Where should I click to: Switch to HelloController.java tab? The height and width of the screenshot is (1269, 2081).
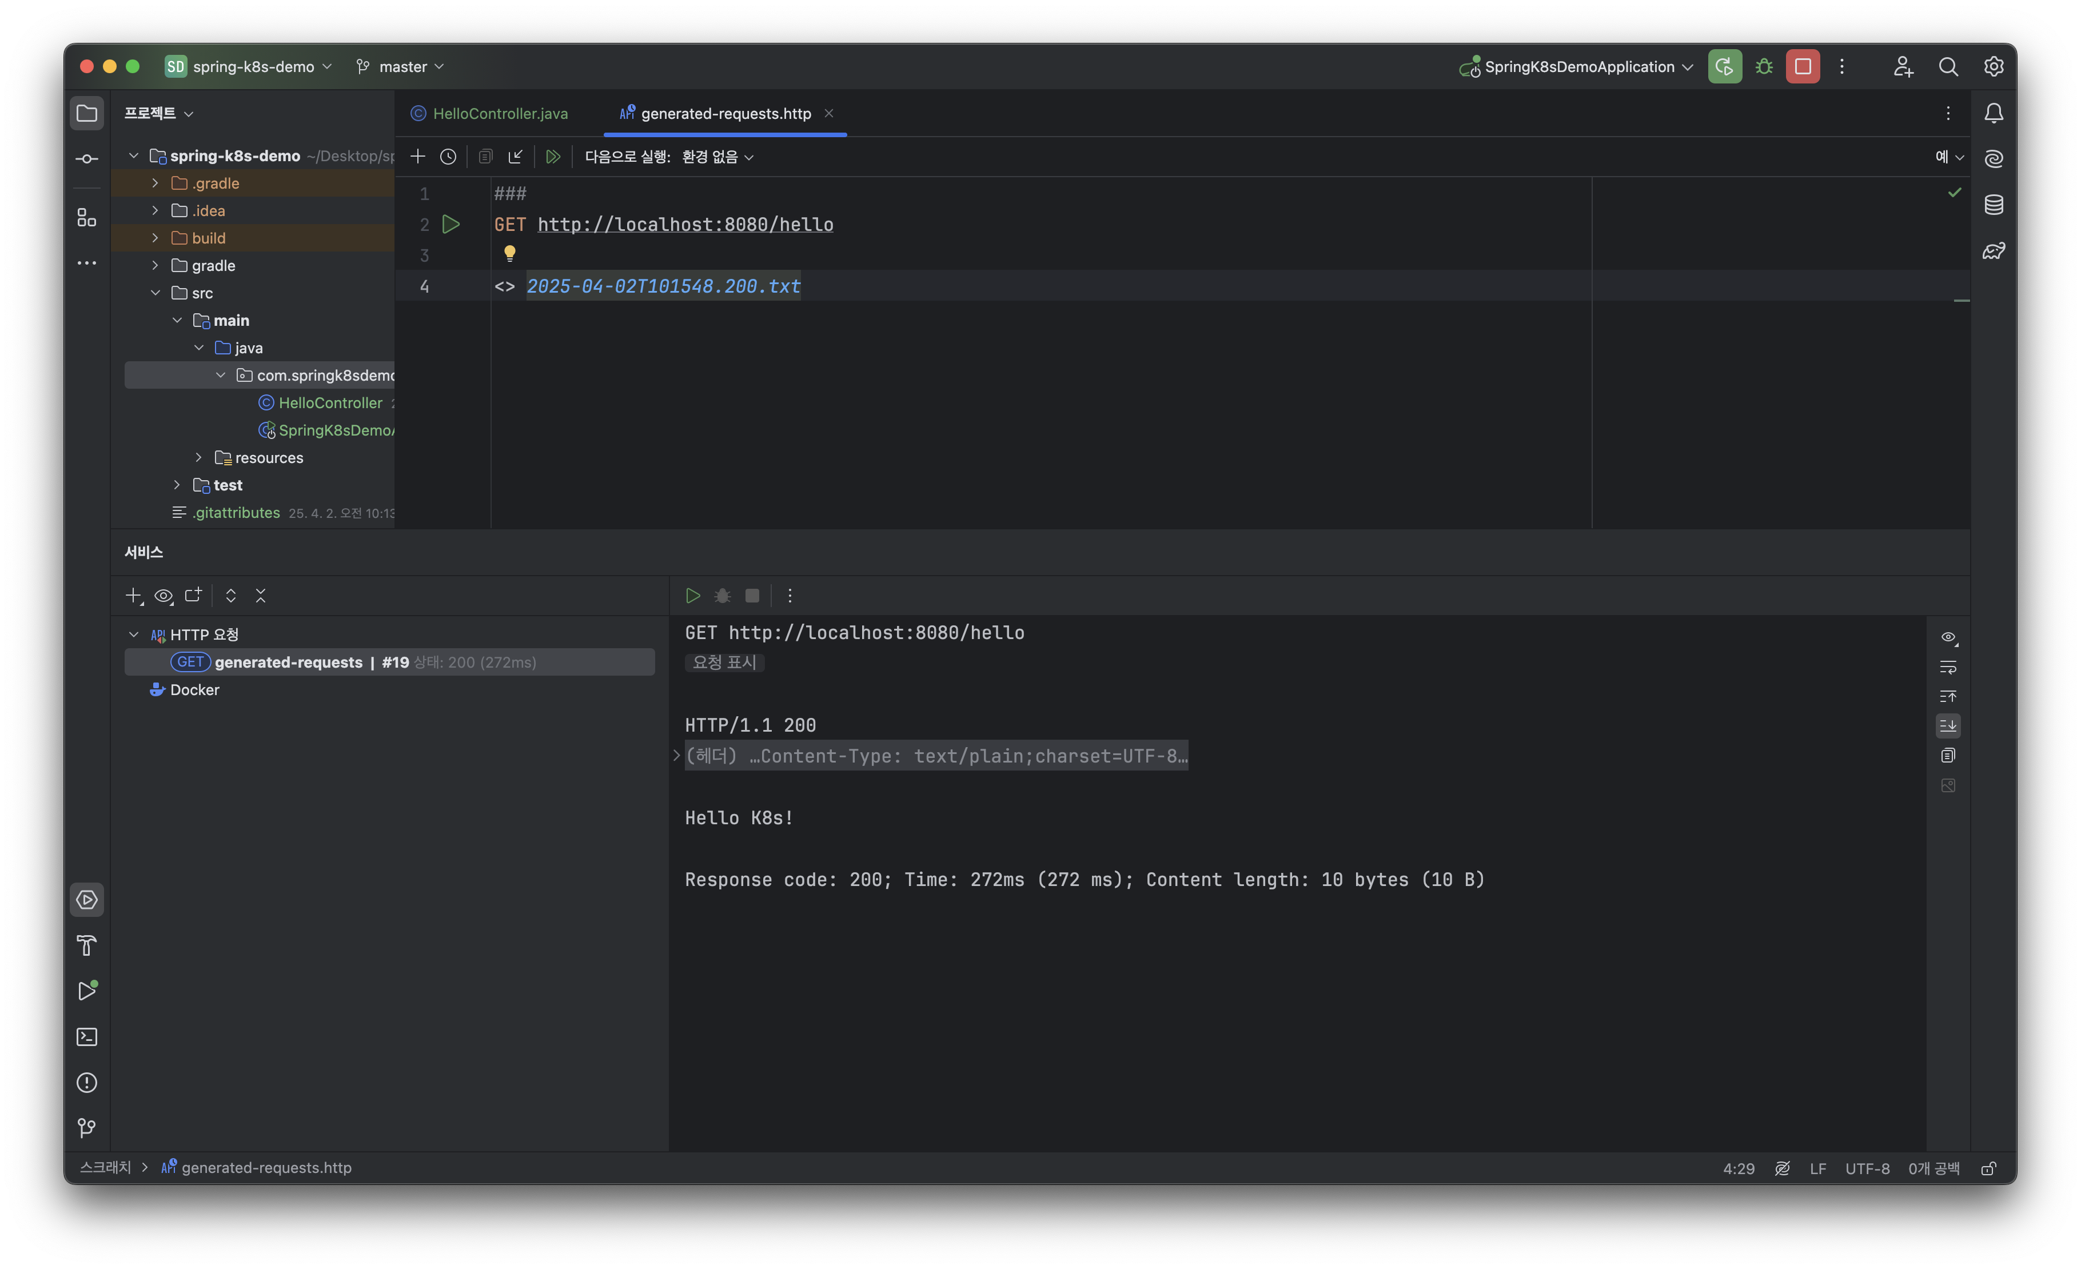click(x=499, y=114)
